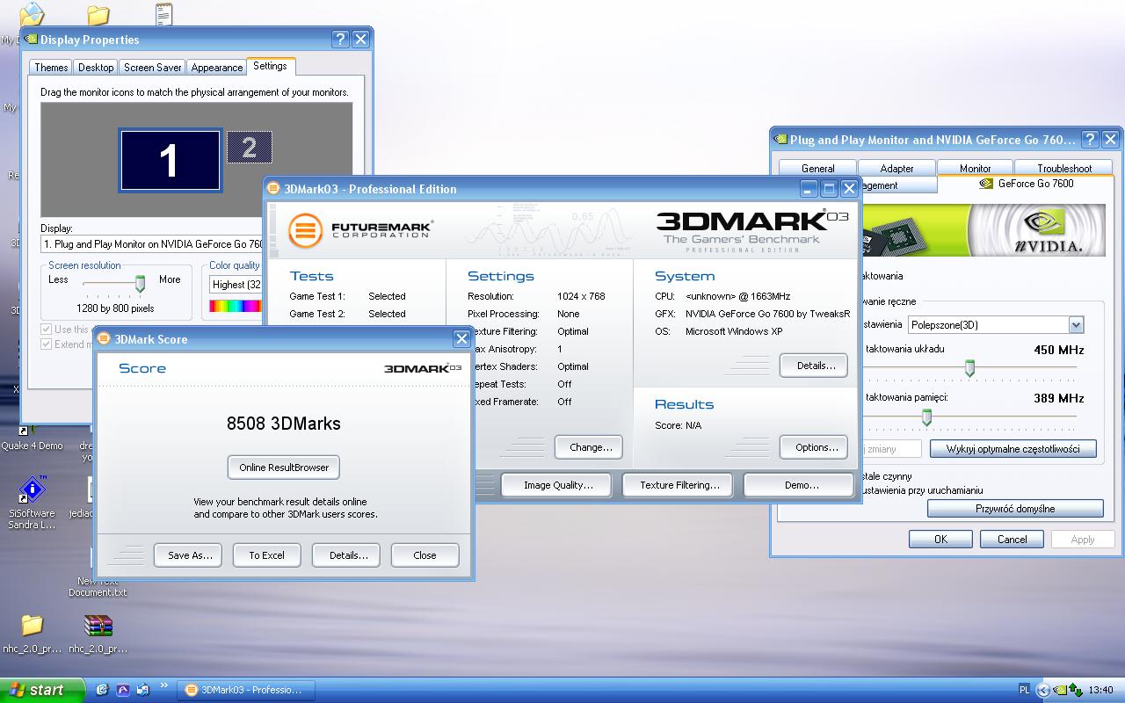Viewport: 1125px width, 703px height.
Task: Switch to the Screen Saver tab
Action: pyautogui.click(x=153, y=68)
